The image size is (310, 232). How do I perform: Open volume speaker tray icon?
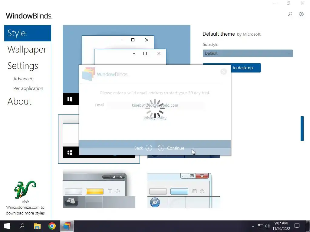tap(268, 226)
